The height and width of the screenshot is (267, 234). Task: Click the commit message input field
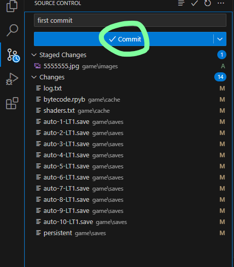click(x=130, y=20)
